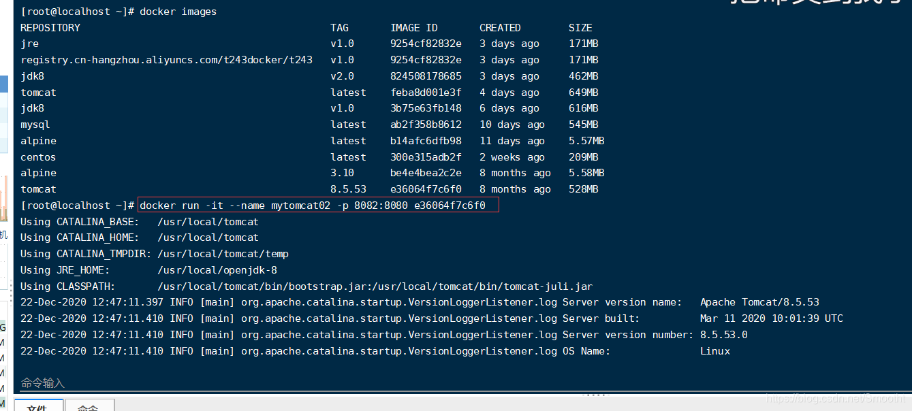This screenshot has width=912, height=411.
Task: Click 'Mar 11 2020 10:01:39 UTC' build date
Action: [x=772, y=318]
